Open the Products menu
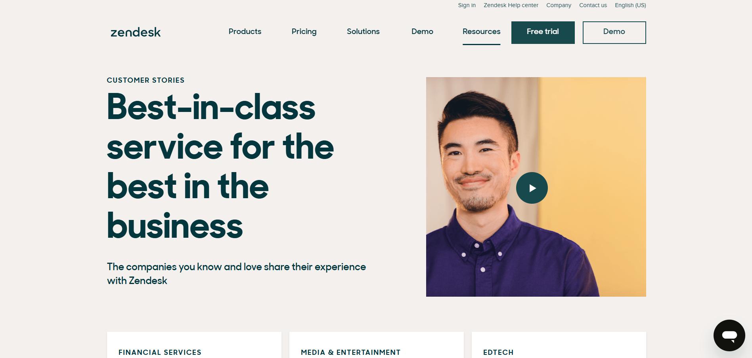 [245, 32]
